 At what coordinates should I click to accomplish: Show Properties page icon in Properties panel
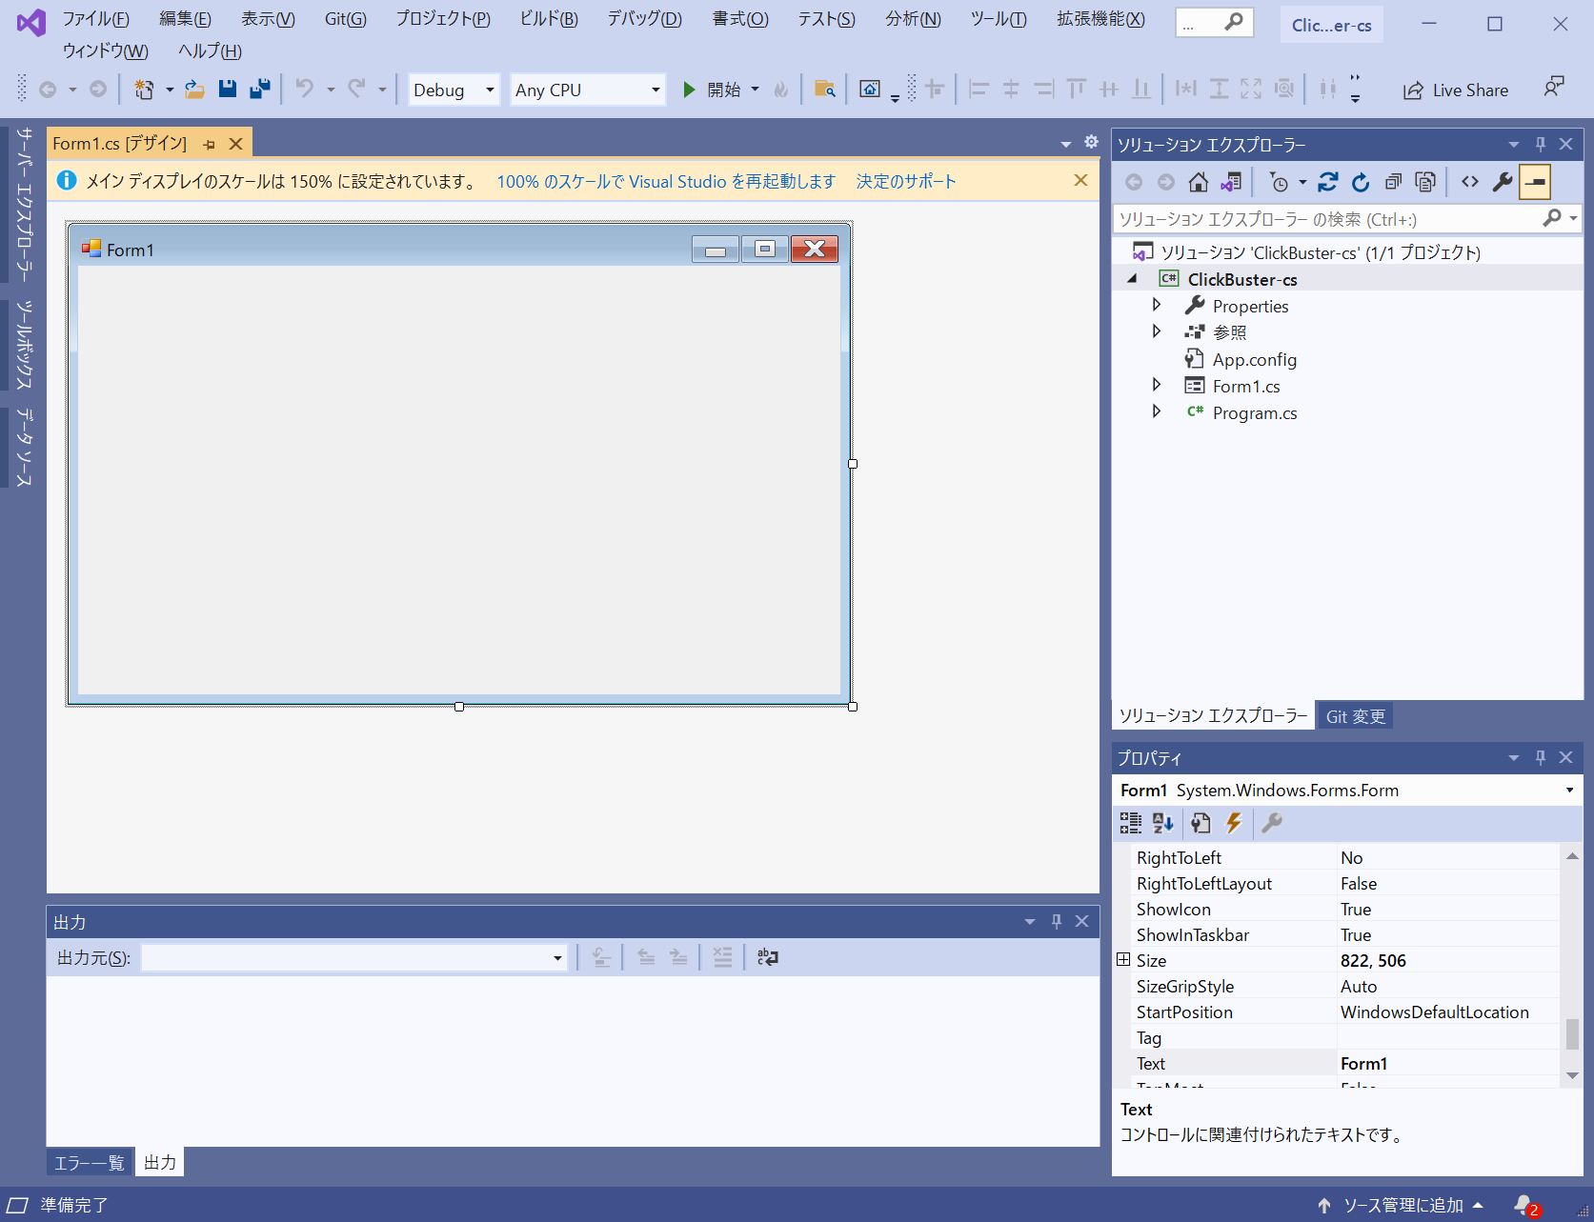(x=1201, y=823)
